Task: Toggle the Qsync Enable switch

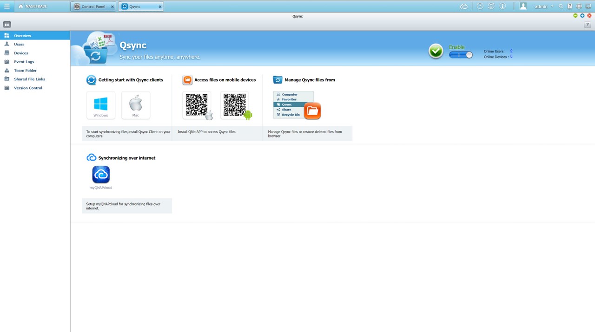Action: tap(461, 55)
